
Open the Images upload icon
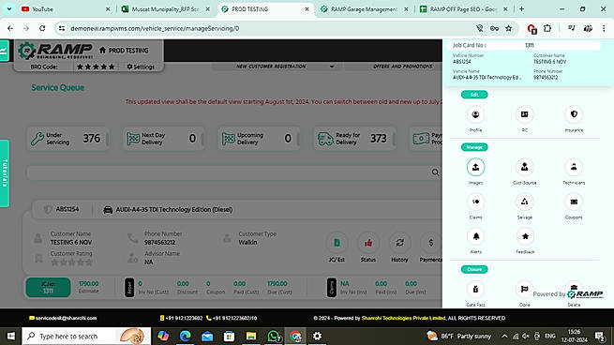coord(475,167)
